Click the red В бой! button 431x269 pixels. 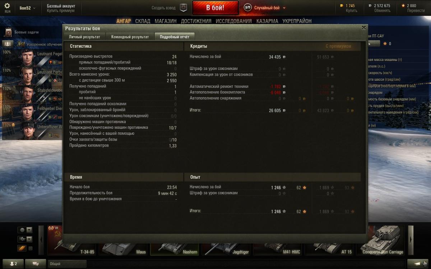tap(215, 8)
